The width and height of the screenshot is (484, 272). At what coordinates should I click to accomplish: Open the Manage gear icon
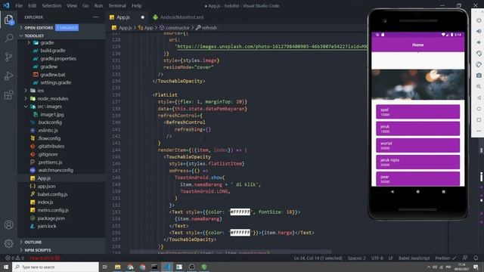pos(8,243)
